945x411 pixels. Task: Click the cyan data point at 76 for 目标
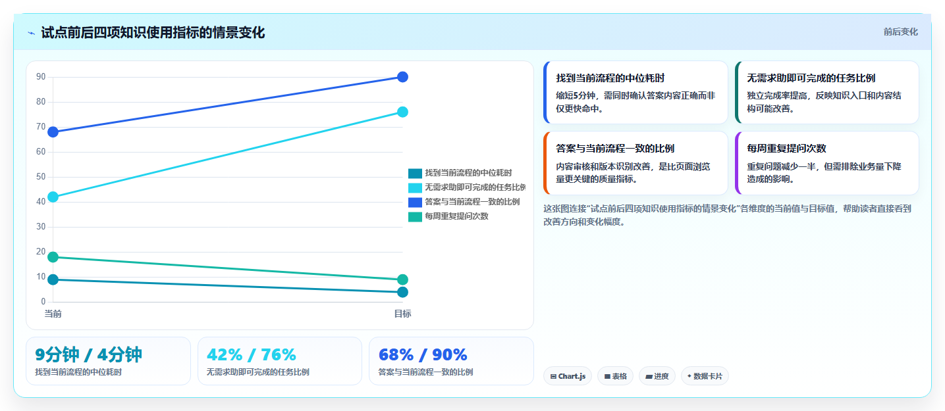pos(403,112)
